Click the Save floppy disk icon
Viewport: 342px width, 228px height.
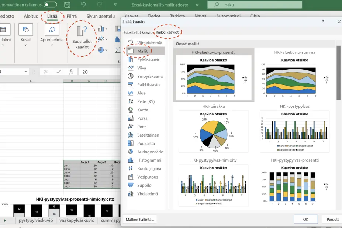point(67,5)
